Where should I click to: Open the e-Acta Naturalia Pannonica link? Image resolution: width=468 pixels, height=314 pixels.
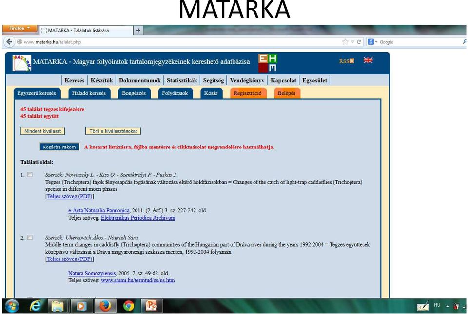point(99,211)
